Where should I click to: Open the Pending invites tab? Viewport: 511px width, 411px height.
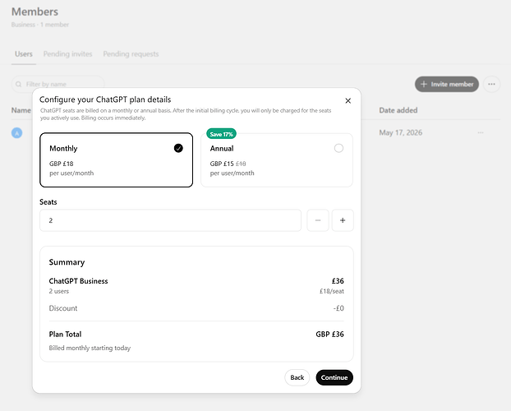click(x=68, y=53)
